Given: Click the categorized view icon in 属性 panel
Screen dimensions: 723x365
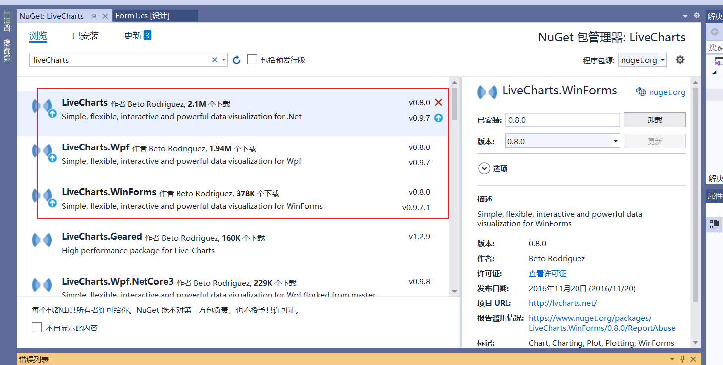Looking at the screenshot, I should click(714, 224).
